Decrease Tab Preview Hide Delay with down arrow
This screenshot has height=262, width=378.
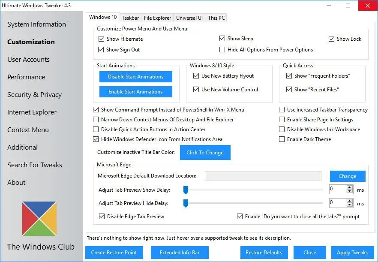click(x=350, y=205)
